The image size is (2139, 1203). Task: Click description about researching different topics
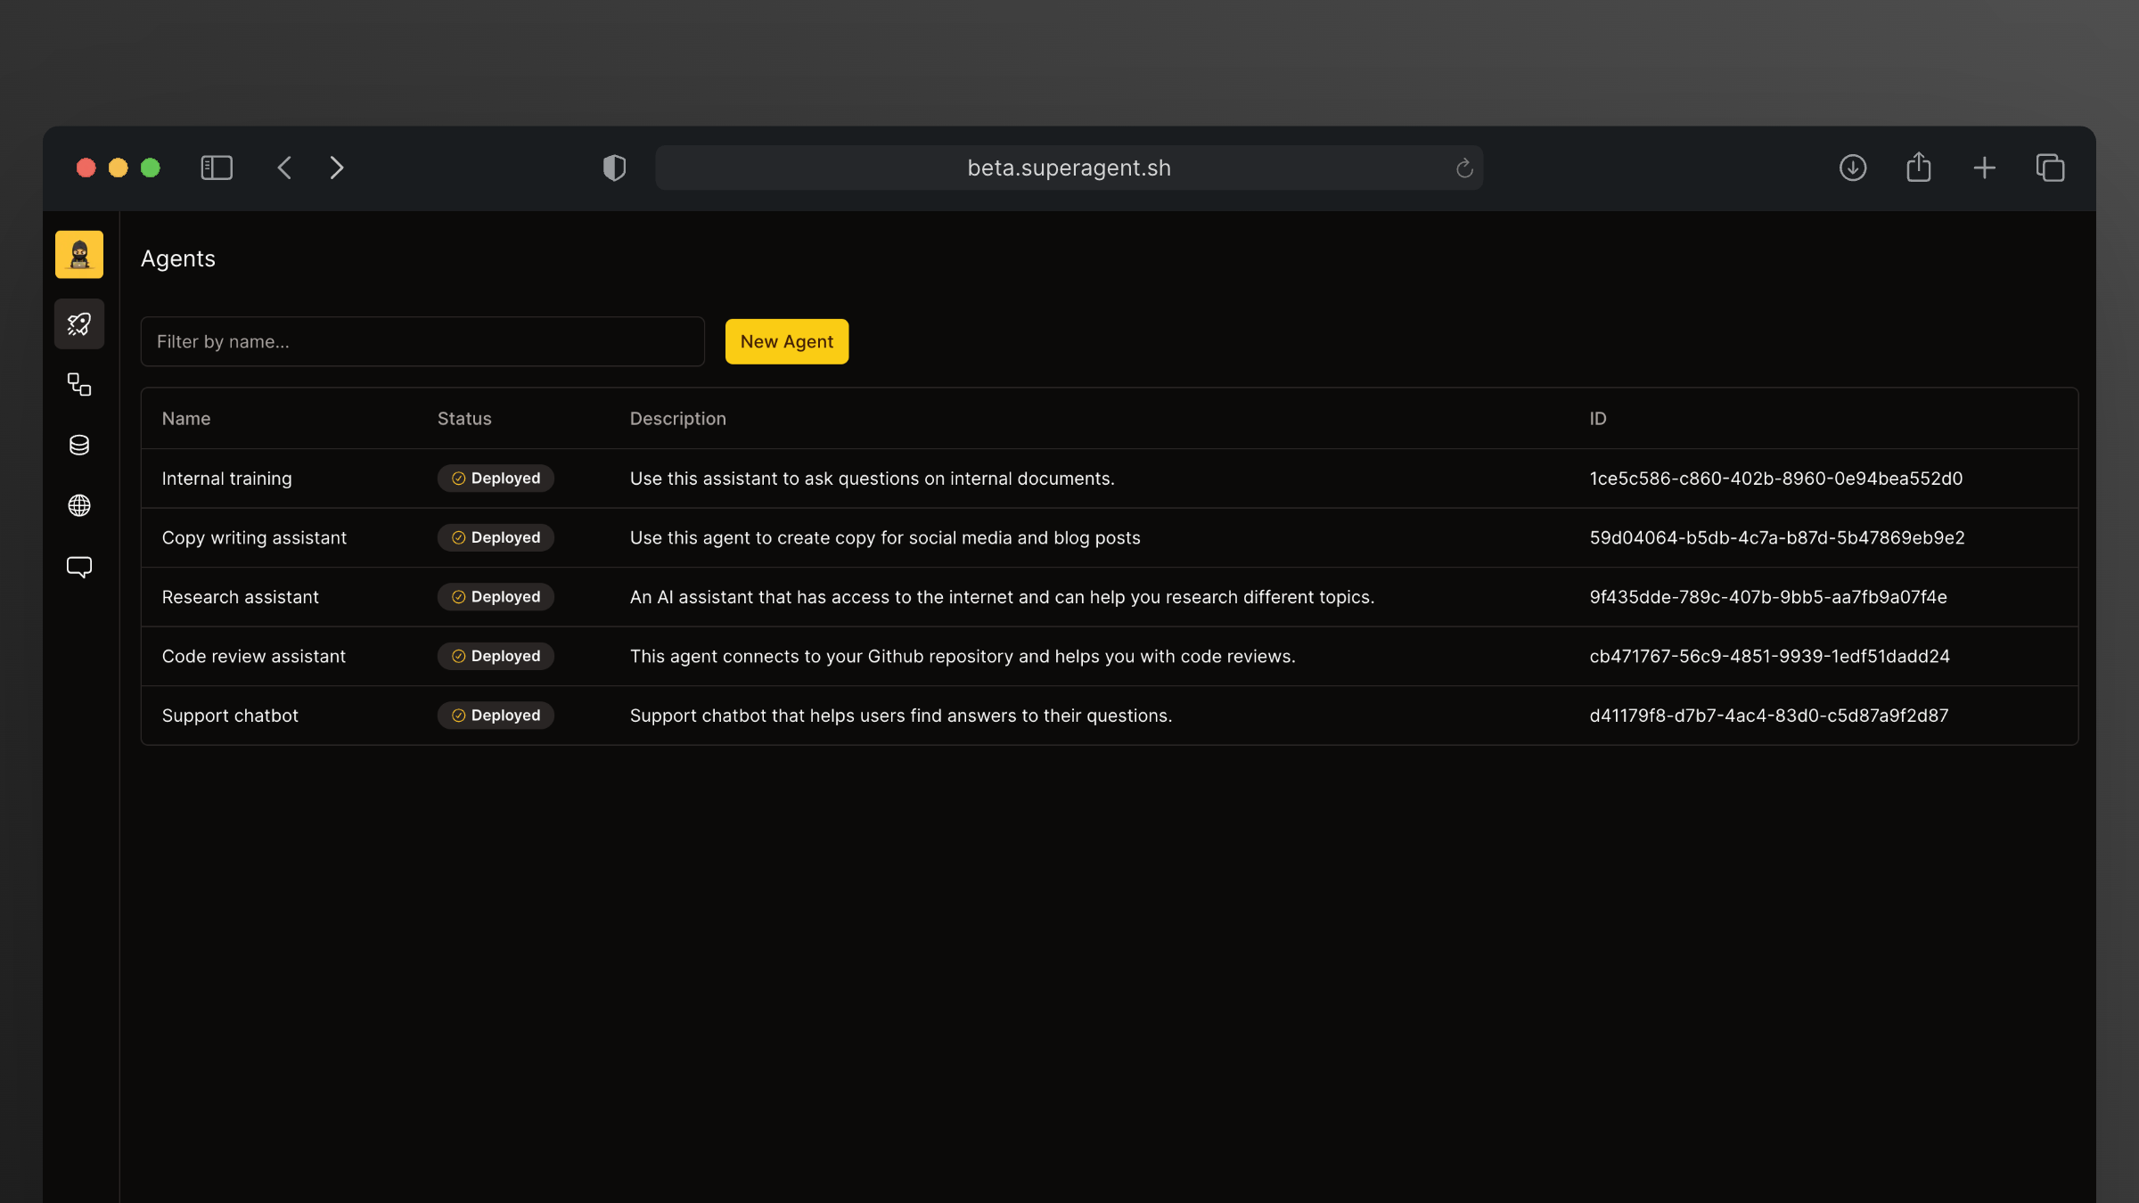[x=1002, y=597]
